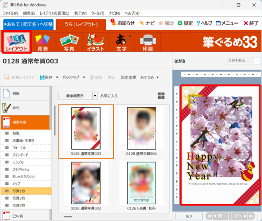Click the 前へ previous button

point(221,216)
